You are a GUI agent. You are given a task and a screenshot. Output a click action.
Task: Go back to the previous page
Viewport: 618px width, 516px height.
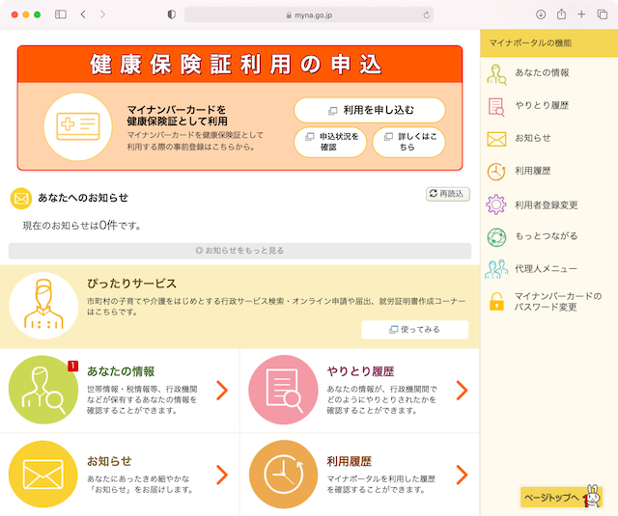[83, 14]
